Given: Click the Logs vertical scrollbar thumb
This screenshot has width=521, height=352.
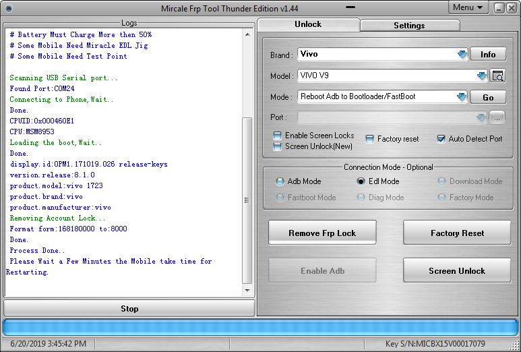Looking at the screenshot, I should click(x=247, y=200).
